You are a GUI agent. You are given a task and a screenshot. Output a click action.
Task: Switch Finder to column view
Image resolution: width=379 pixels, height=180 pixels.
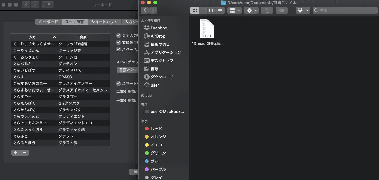[x=211, y=10]
